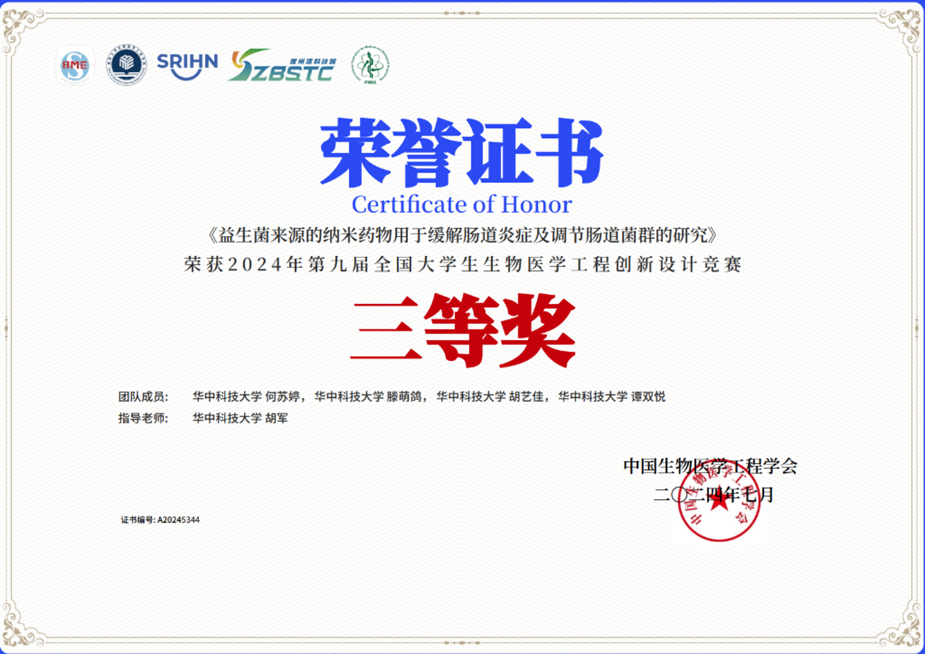
Task: Click the 荣获2024年第九届 competition line
Action: pos(463,264)
